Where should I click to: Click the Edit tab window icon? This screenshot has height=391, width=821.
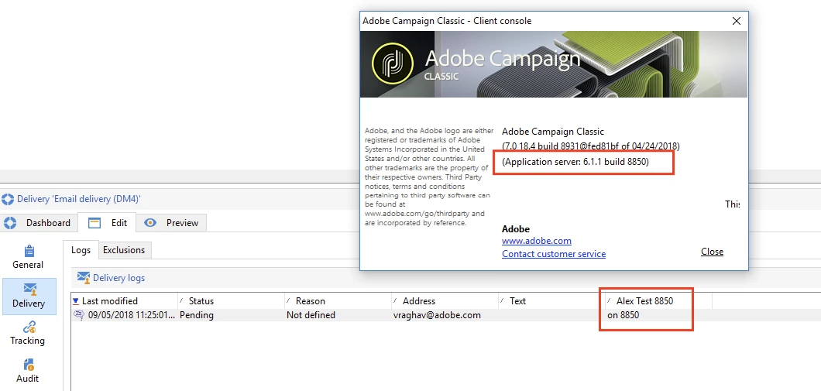tap(94, 222)
